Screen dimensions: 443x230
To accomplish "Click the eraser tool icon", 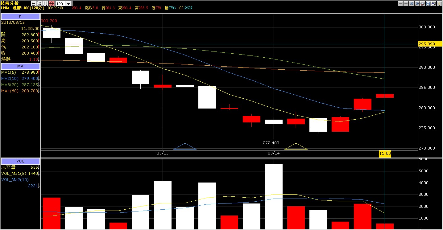I will (423, 4).
